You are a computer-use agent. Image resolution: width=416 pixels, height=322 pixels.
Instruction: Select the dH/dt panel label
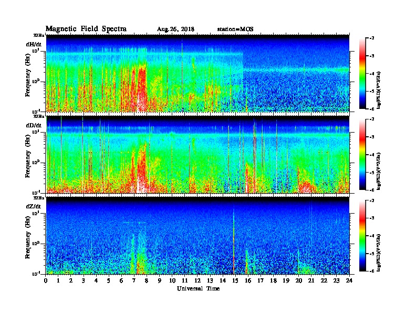[34, 44]
